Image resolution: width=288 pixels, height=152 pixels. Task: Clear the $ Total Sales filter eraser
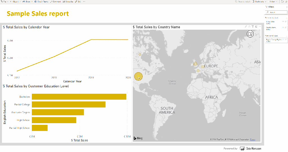286,22
